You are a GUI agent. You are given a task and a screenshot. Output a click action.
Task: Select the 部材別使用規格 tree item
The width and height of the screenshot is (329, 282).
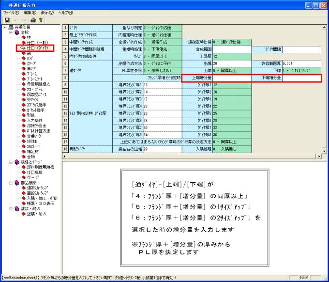[41, 167]
